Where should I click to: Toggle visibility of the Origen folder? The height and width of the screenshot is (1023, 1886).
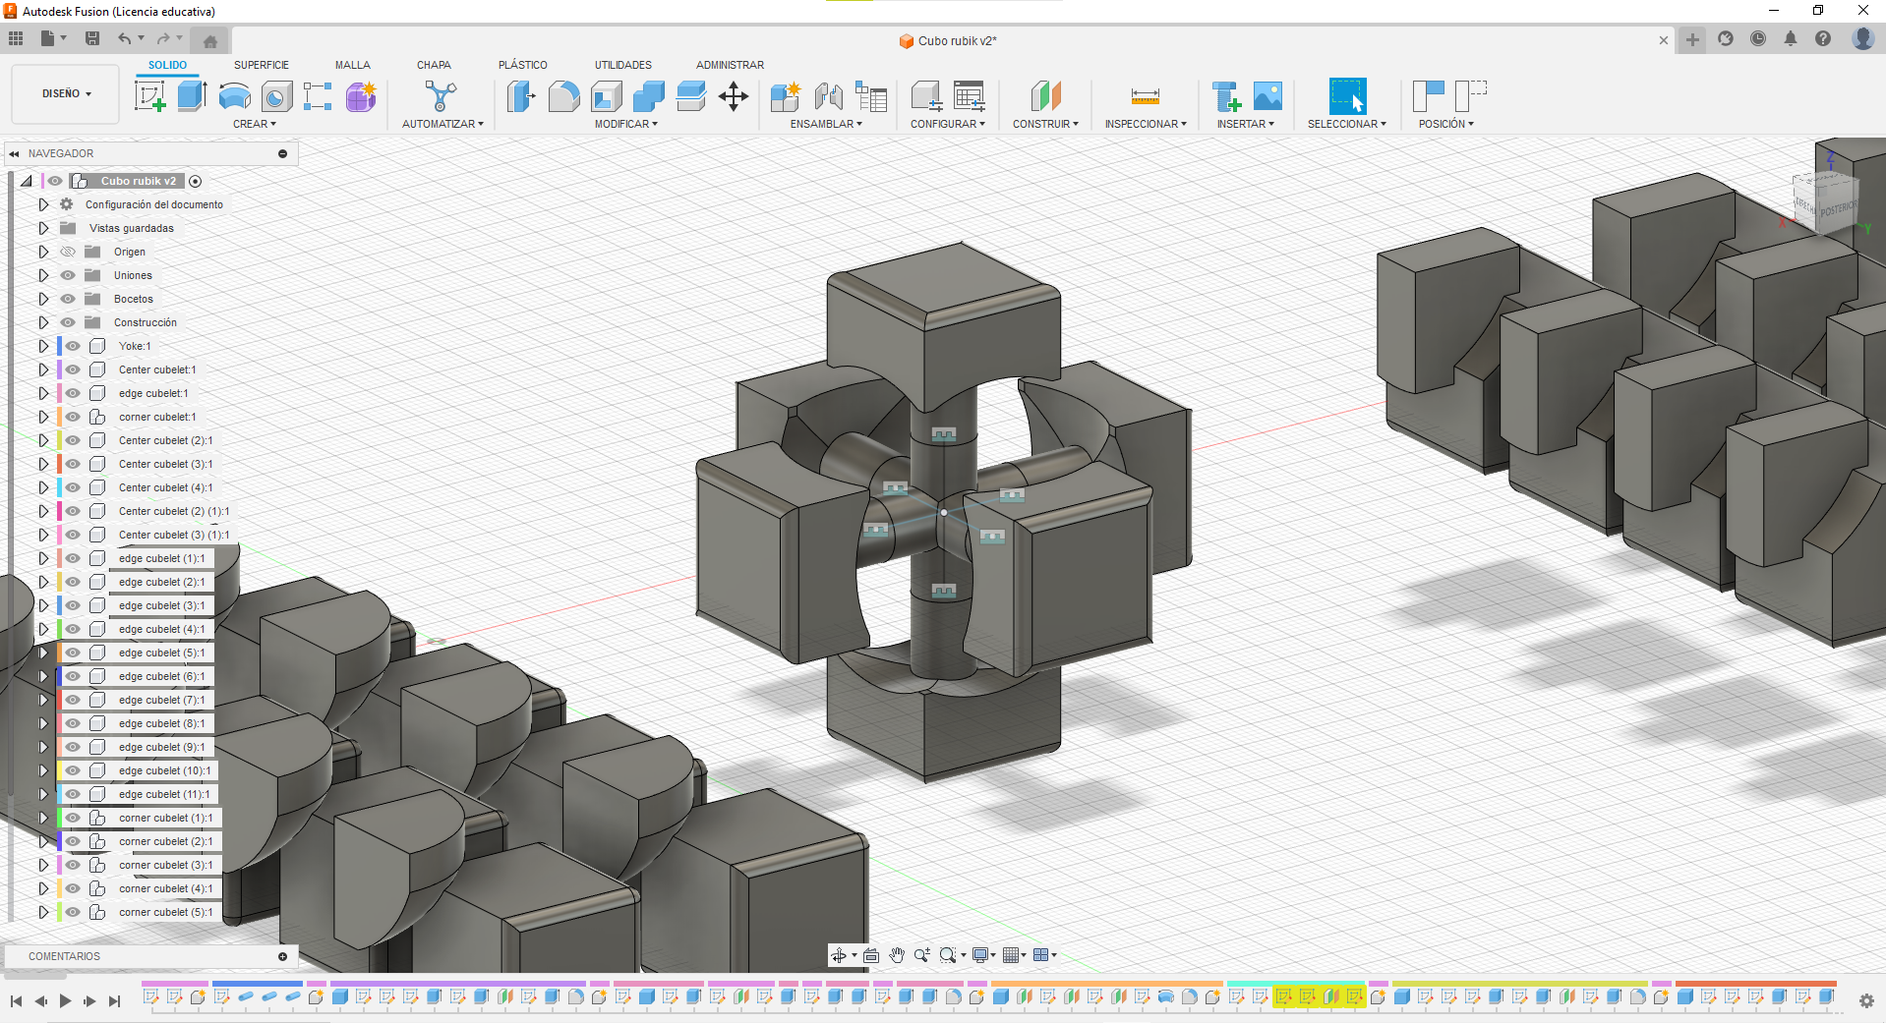tap(68, 252)
